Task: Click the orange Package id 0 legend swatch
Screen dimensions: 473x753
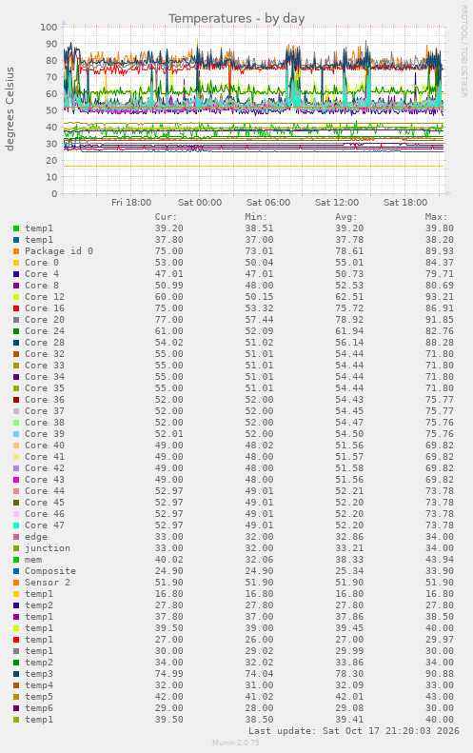Action: click(16, 251)
